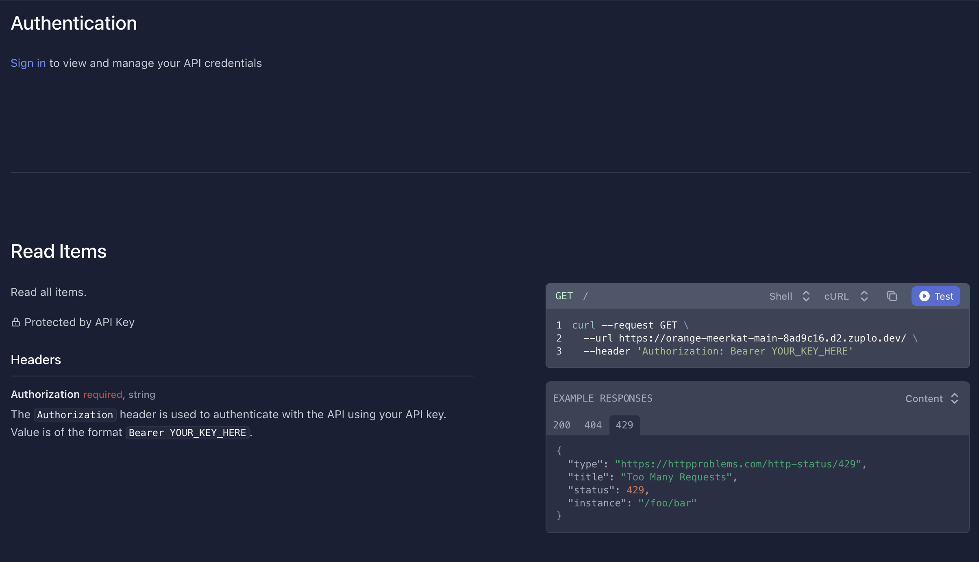Click the GET method indicator icon
The height and width of the screenshot is (562, 979).
tap(563, 296)
